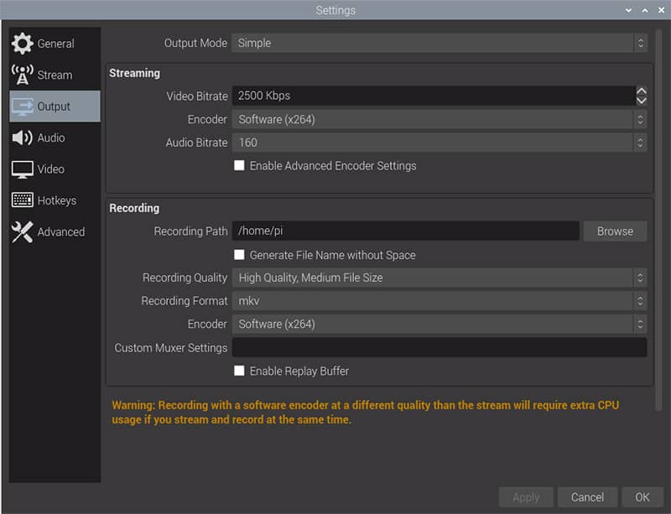Click the Output Mode label
This screenshot has width=671, height=514.
tap(195, 43)
